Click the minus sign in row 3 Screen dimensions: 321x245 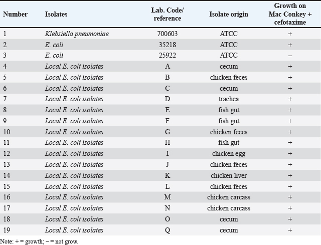[x=290, y=56]
